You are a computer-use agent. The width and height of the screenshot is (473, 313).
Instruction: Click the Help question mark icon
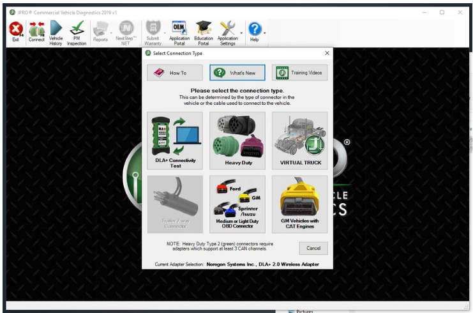[x=255, y=31]
